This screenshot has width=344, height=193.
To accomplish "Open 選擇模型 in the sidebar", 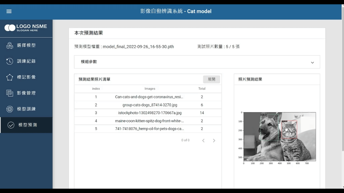I will click(26, 45).
